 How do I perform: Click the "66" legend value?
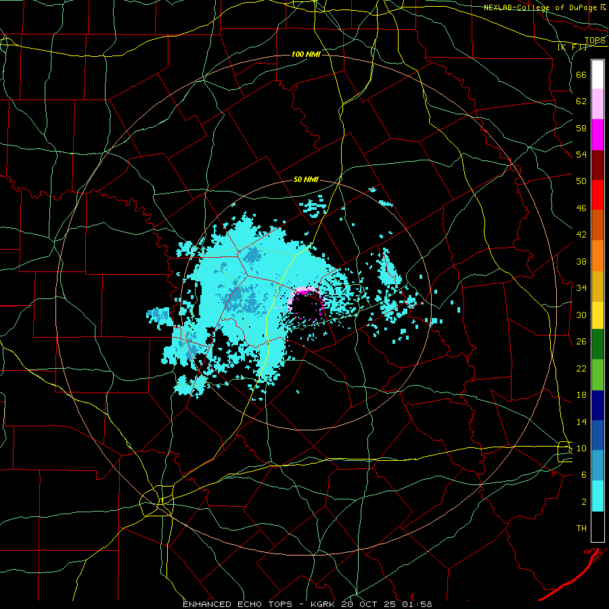581,74
